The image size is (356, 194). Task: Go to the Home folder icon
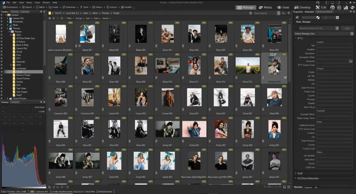click(50, 18)
